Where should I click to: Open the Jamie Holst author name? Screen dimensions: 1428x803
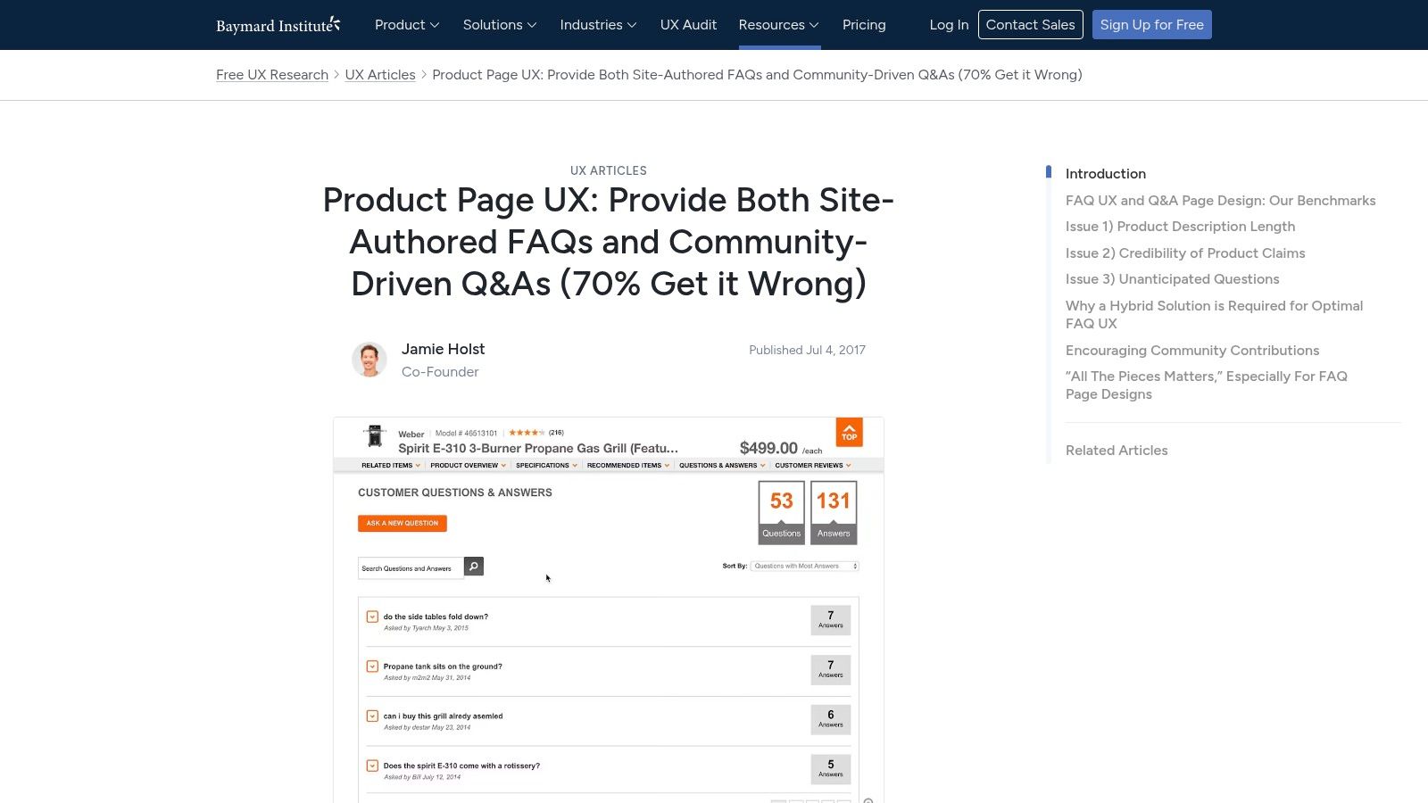[443, 349]
